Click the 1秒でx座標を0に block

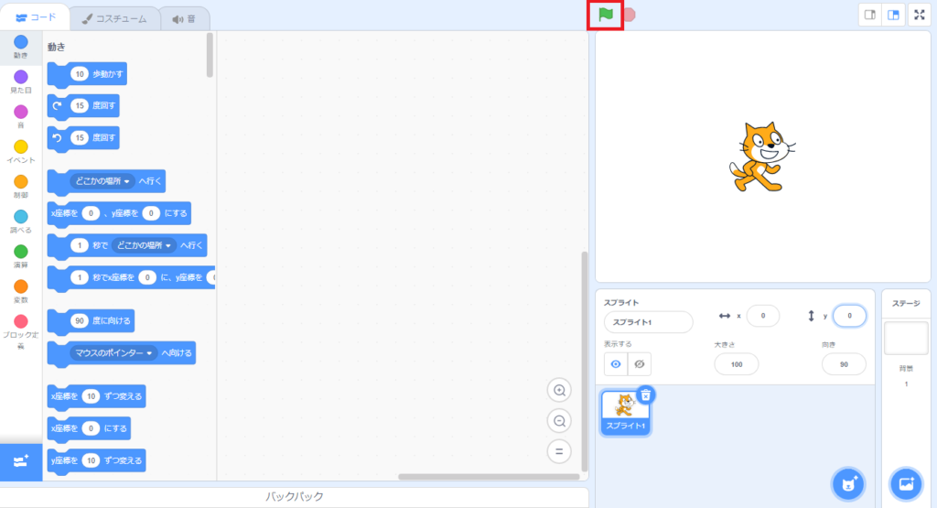(x=131, y=277)
